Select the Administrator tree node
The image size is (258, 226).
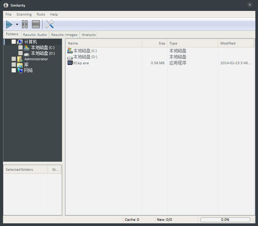36,59
